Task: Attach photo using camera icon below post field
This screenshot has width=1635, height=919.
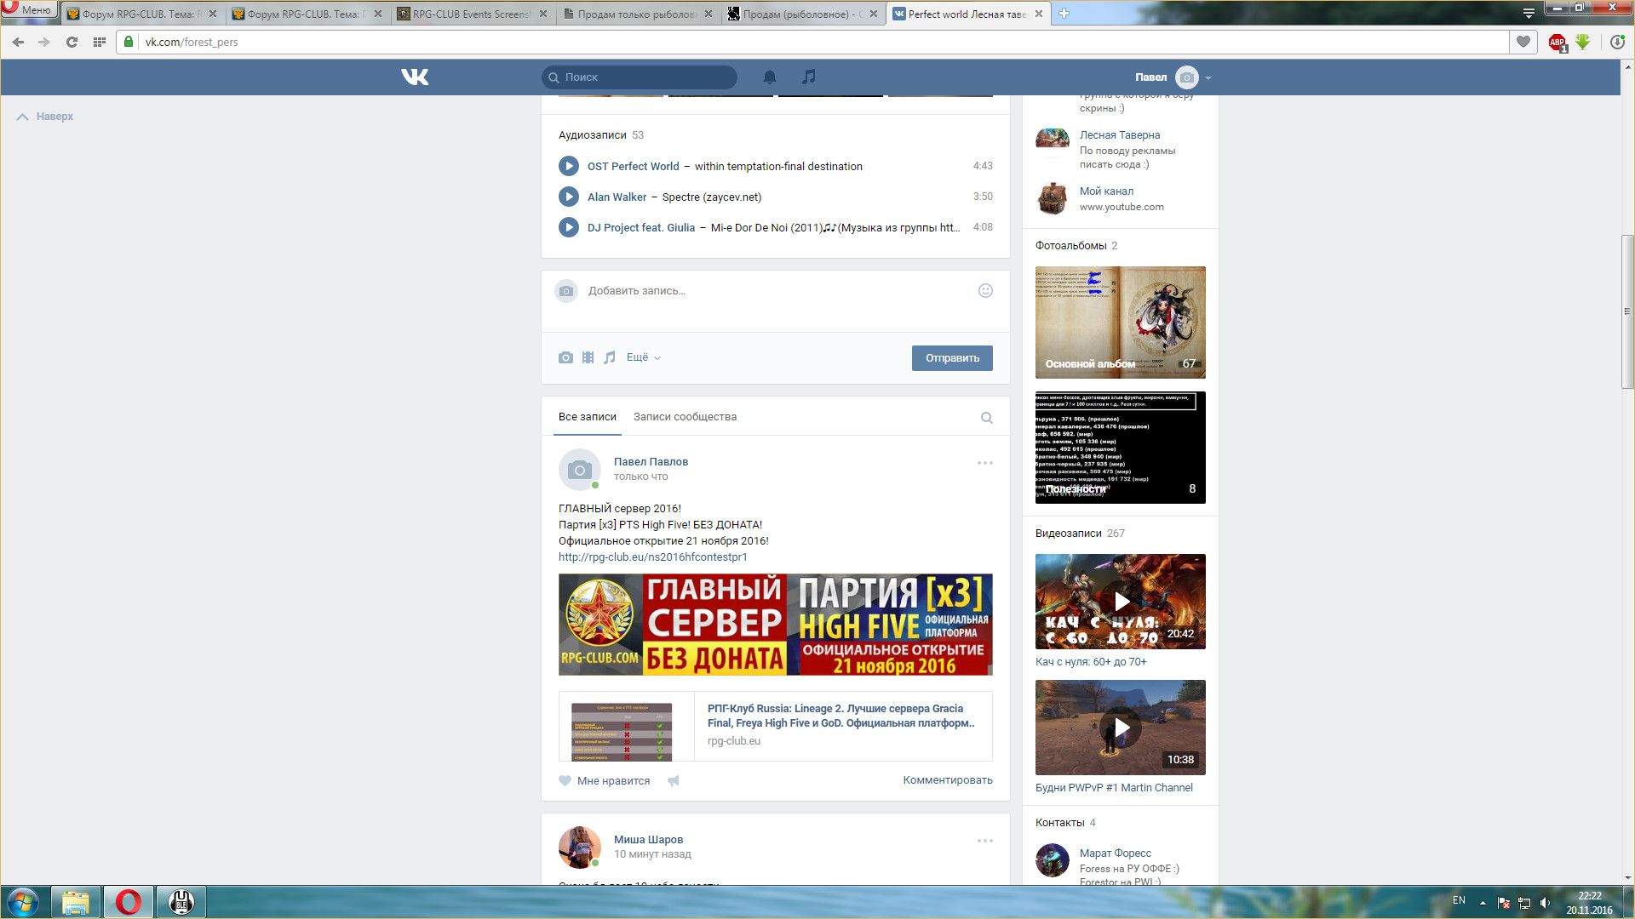Action: pos(565,358)
